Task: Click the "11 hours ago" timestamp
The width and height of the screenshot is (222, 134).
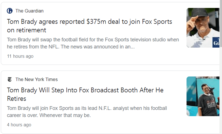Action: point(20,56)
